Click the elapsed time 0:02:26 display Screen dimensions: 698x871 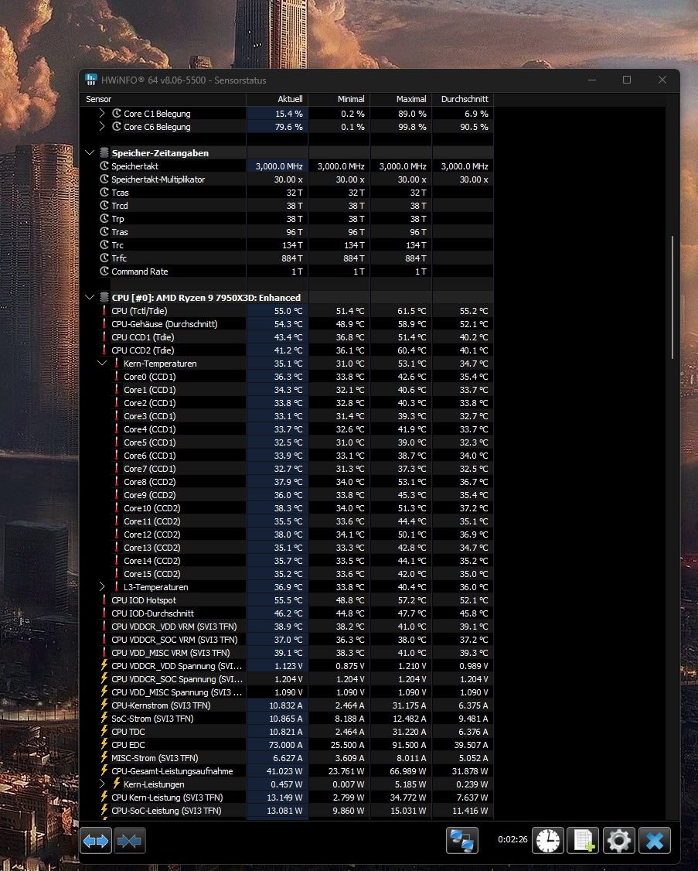click(512, 839)
